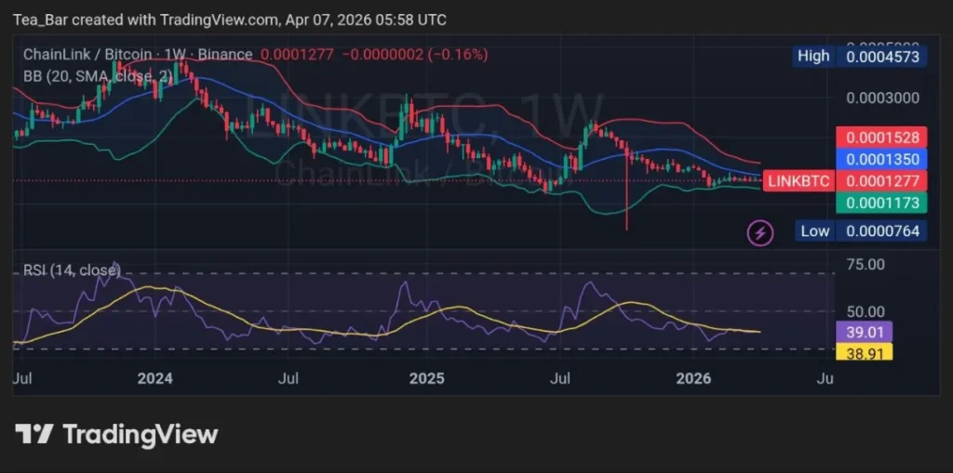Click the TradingView logo mark
This screenshot has width=953, height=473.
point(34,434)
